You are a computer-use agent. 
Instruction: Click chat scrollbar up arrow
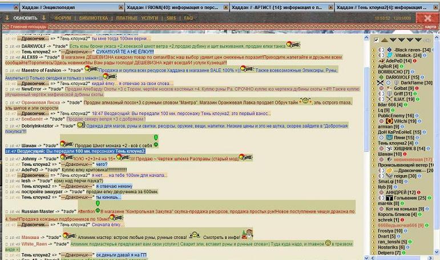click(366, 38)
